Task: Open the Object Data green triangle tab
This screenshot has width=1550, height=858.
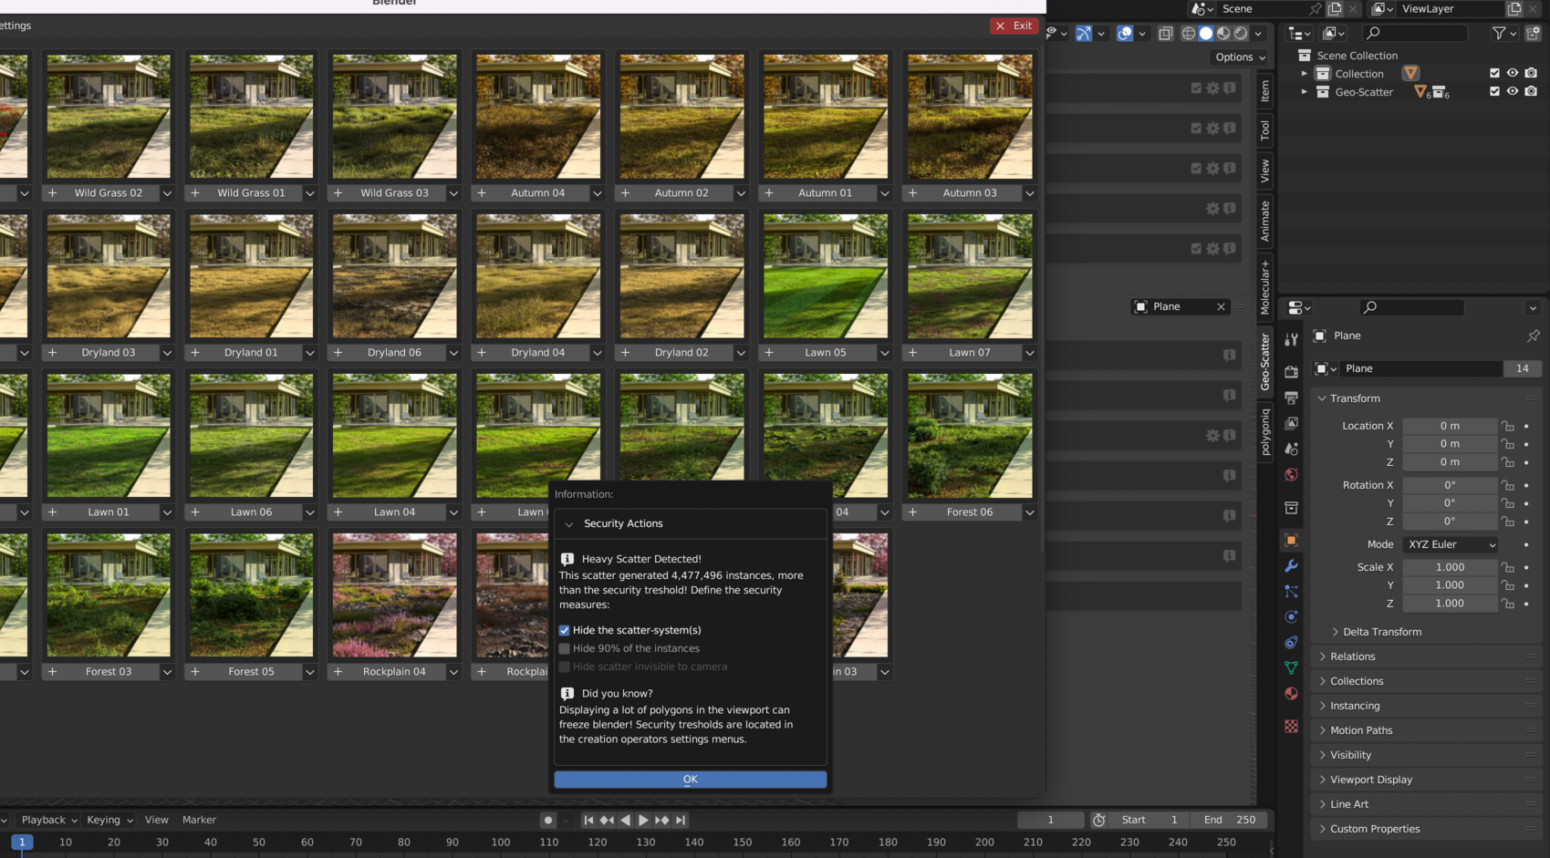Action: click(1291, 668)
